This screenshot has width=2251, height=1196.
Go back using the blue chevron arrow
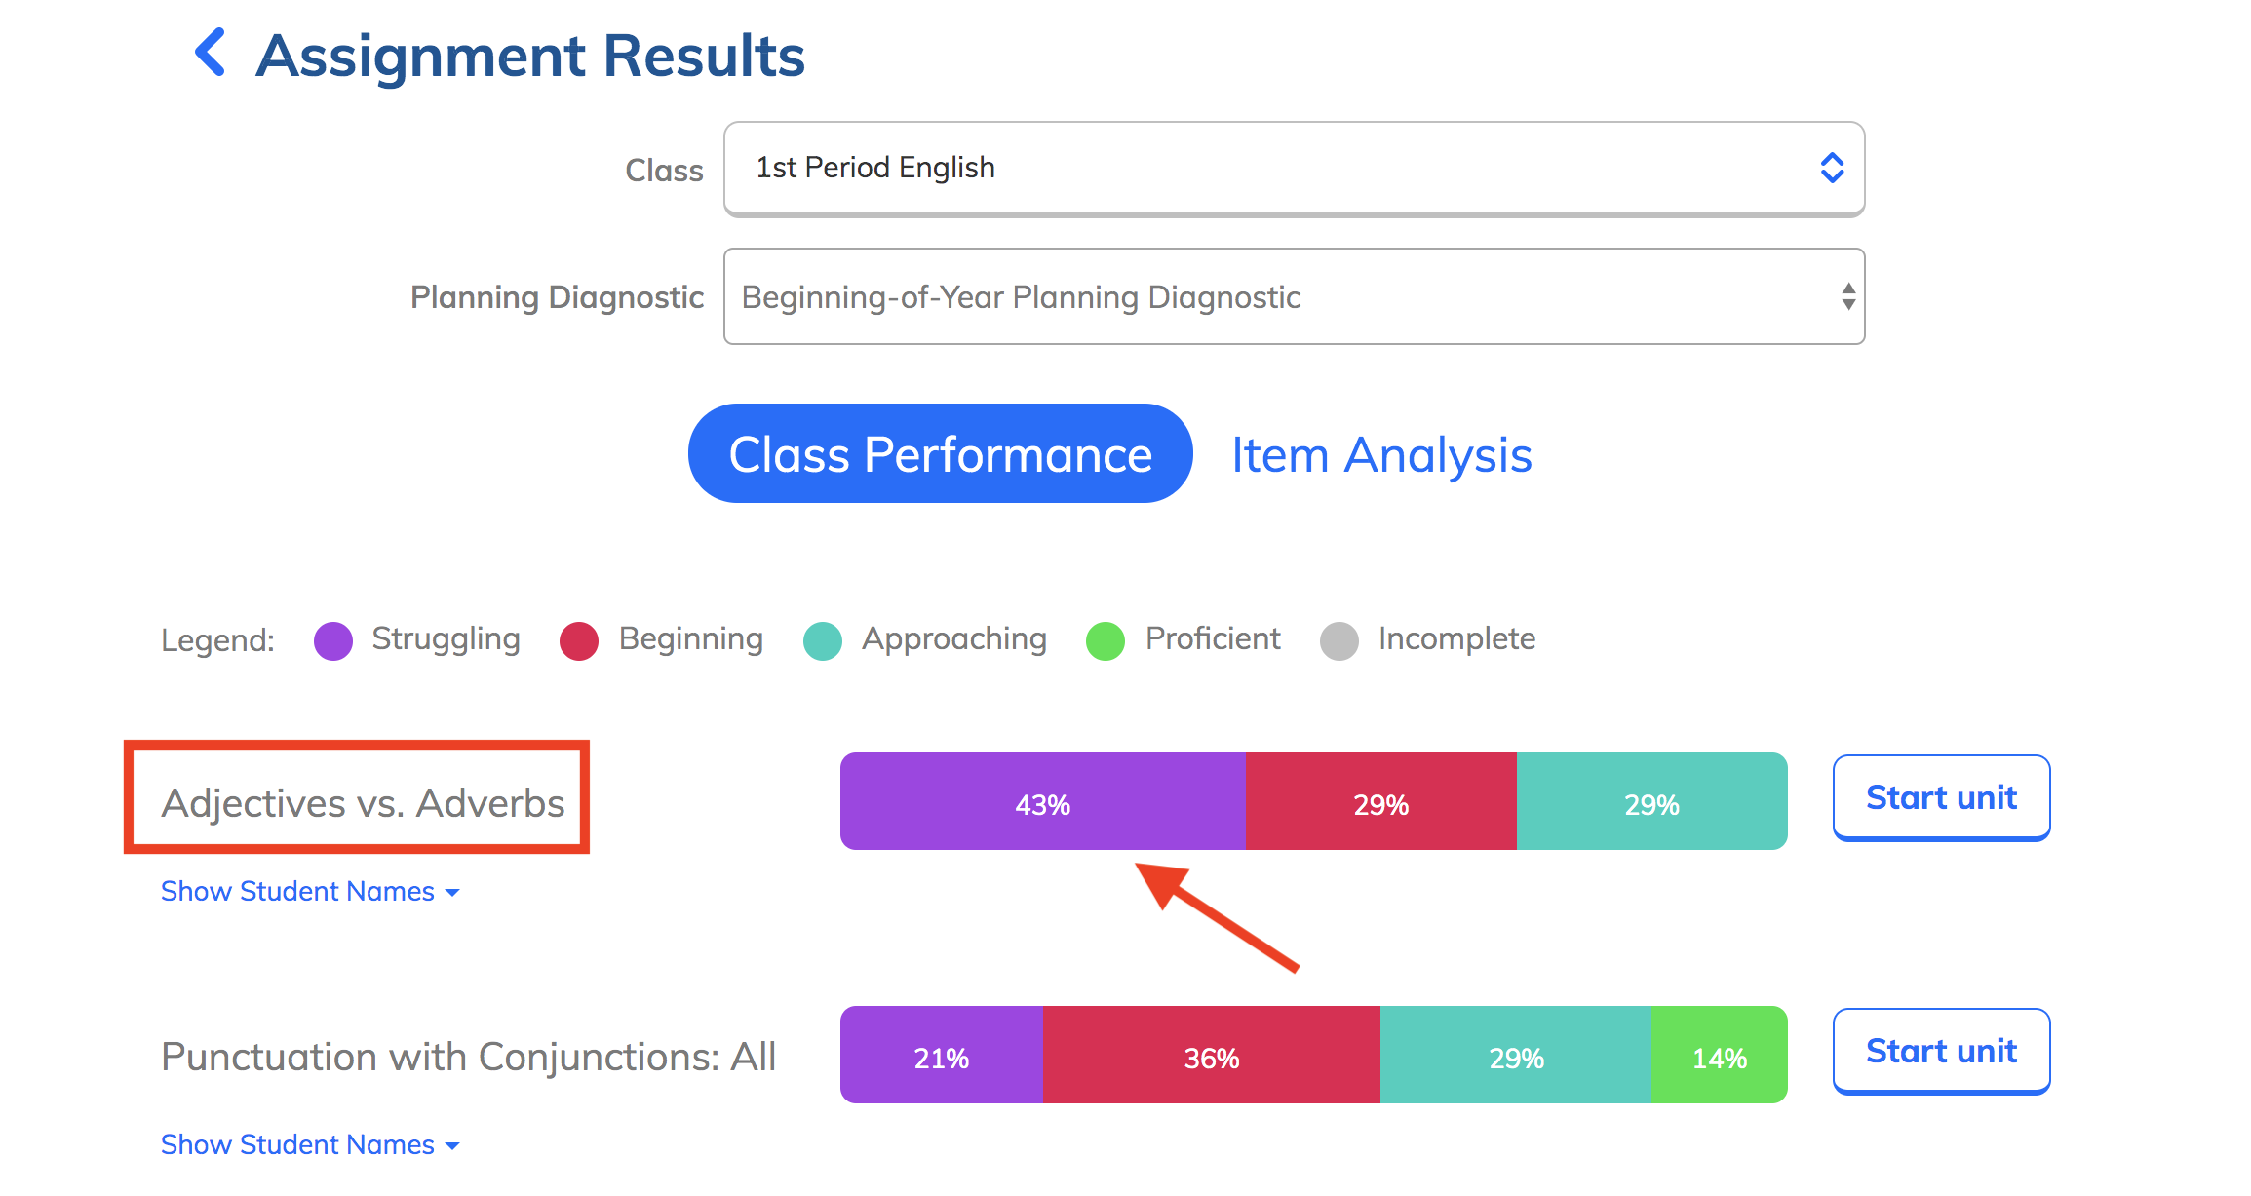(x=211, y=53)
